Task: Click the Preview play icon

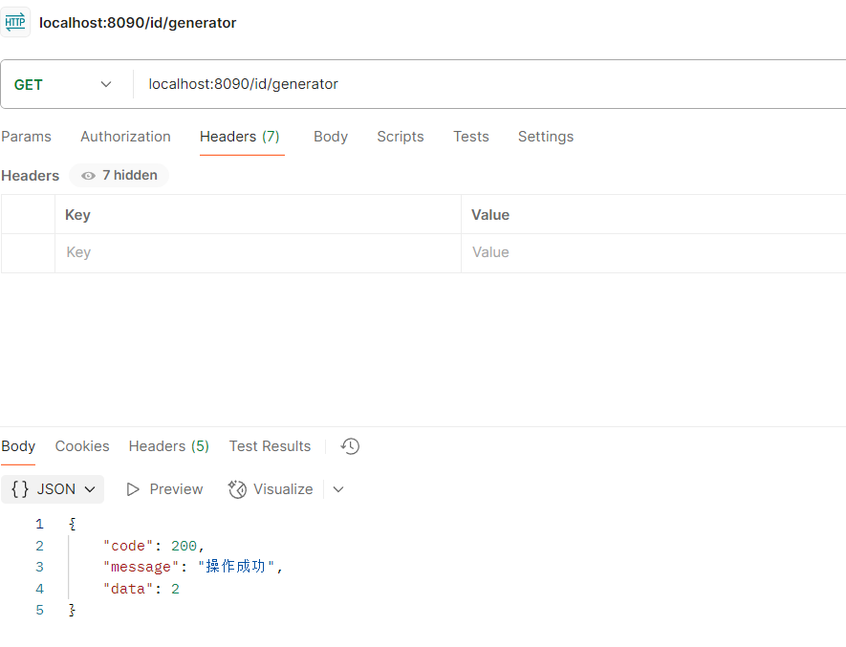Action: [x=133, y=488]
